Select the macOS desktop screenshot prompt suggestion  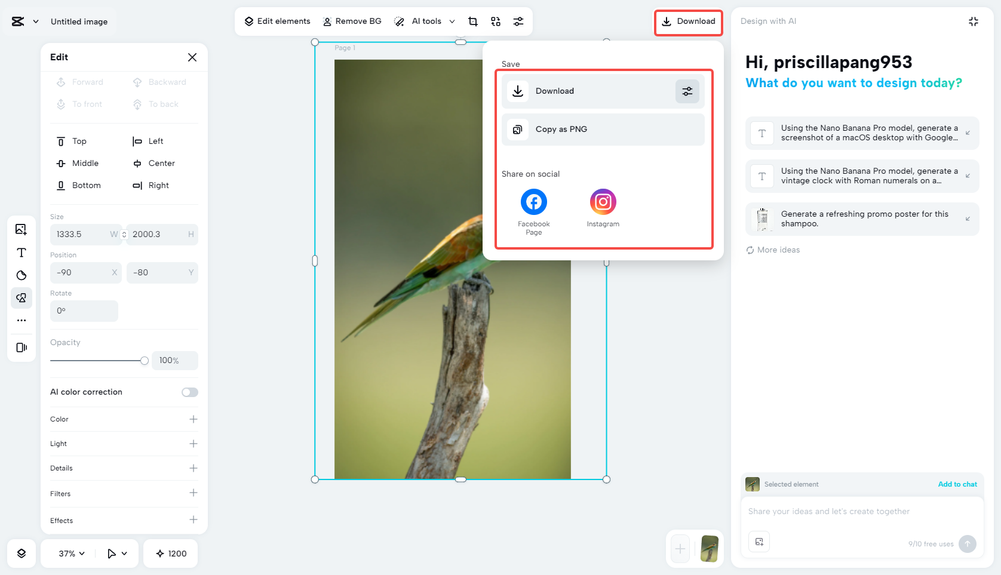(862, 133)
